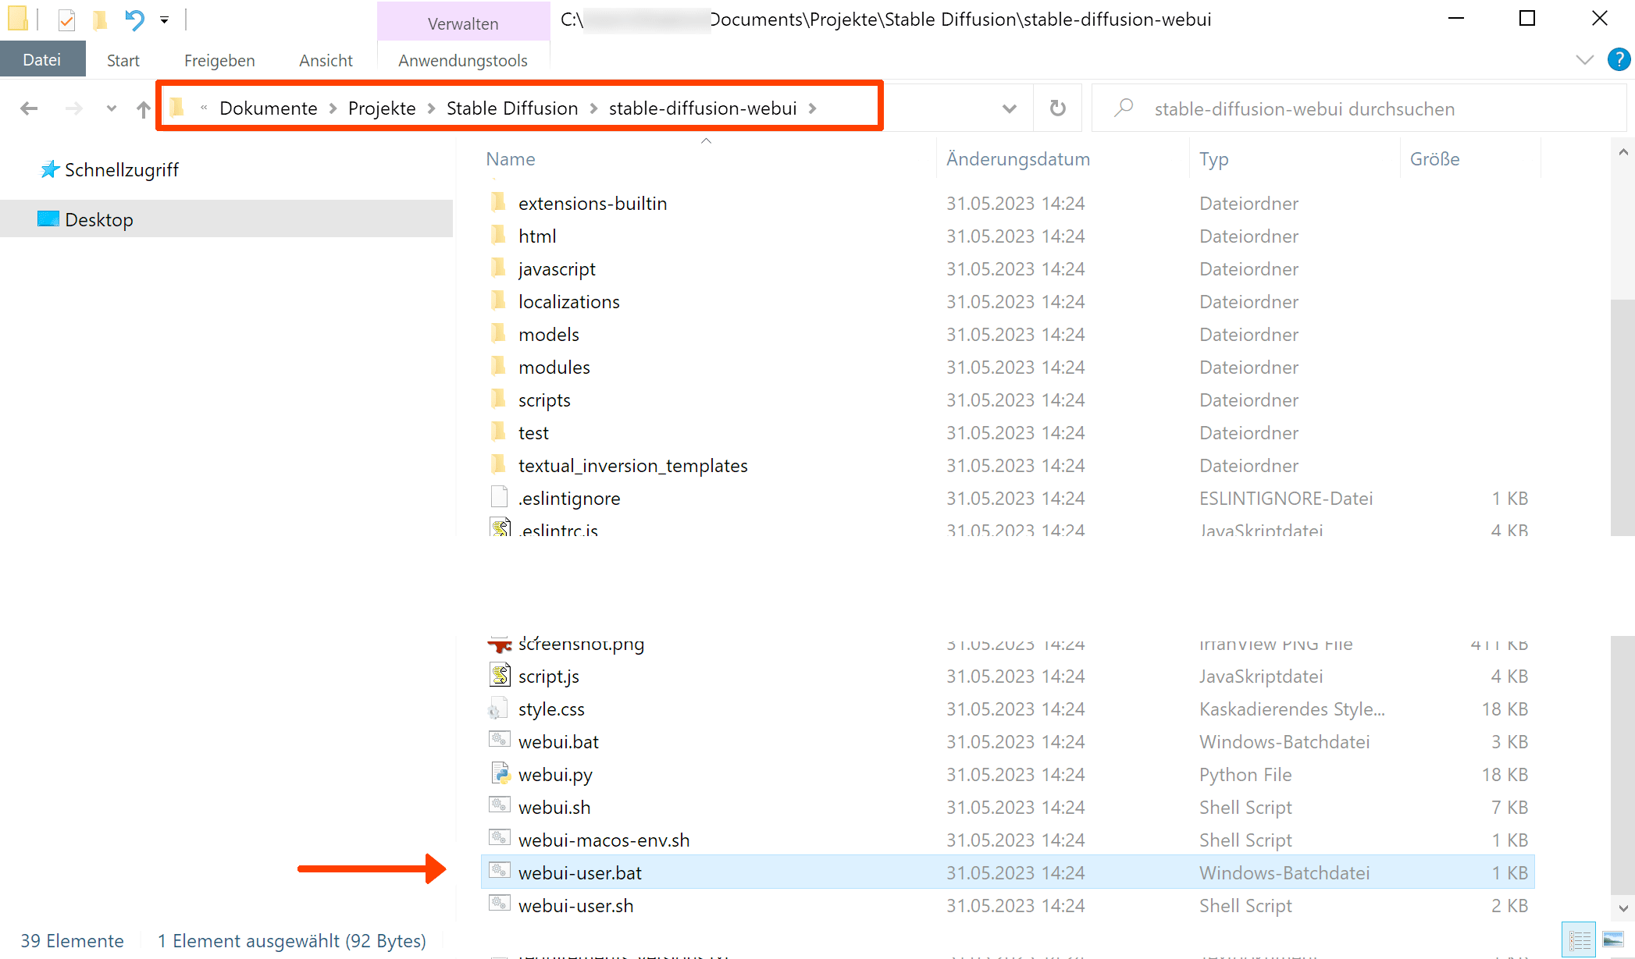The height and width of the screenshot is (959, 1635).
Task: Open the address bar history dropdown
Action: tap(1010, 108)
